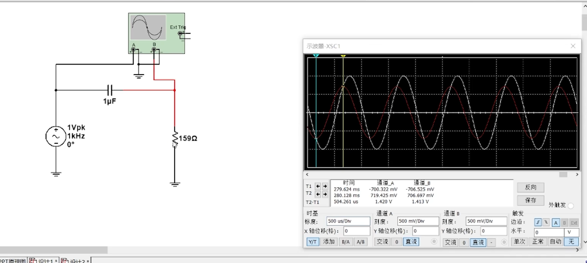Click ground symbol under oscilloscope

click(139, 76)
